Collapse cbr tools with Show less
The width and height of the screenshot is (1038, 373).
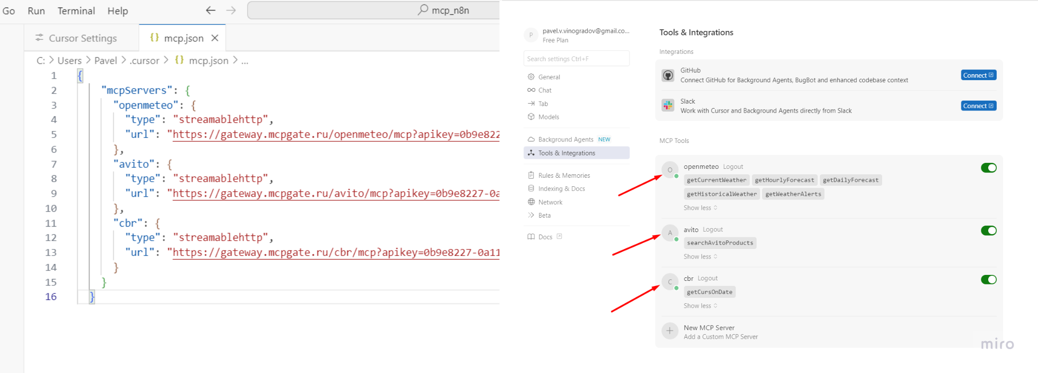700,306
